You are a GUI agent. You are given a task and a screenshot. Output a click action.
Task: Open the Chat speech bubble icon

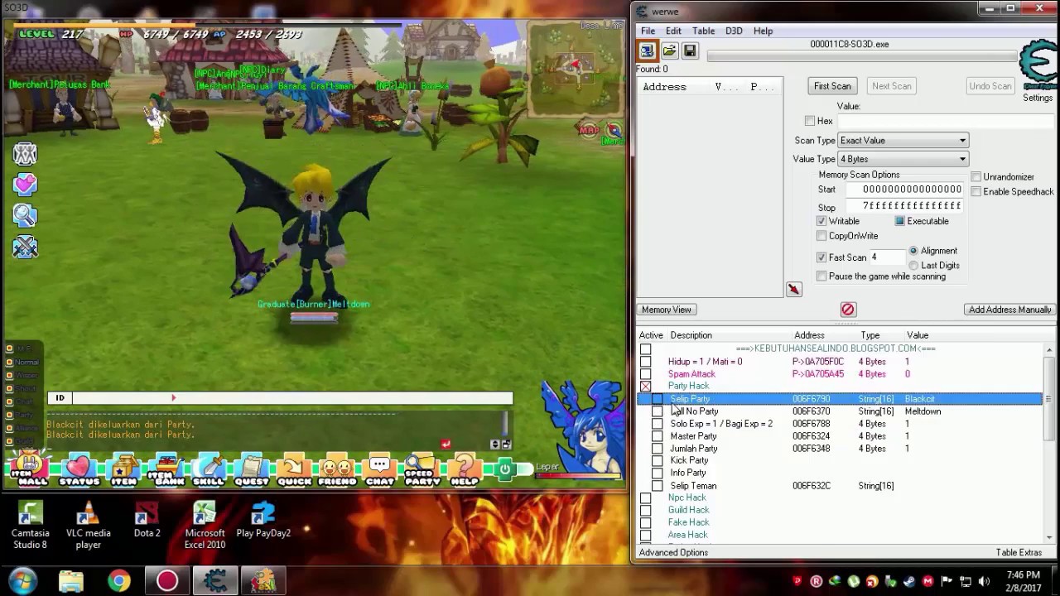pyautogui.click(x=380, y=469)
